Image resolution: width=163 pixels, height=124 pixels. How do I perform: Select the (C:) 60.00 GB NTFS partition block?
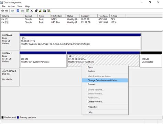click(x=80, y=41)
